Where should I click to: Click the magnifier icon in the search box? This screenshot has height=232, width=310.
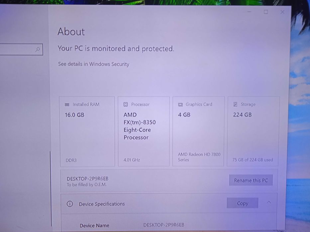pos(38,50)
